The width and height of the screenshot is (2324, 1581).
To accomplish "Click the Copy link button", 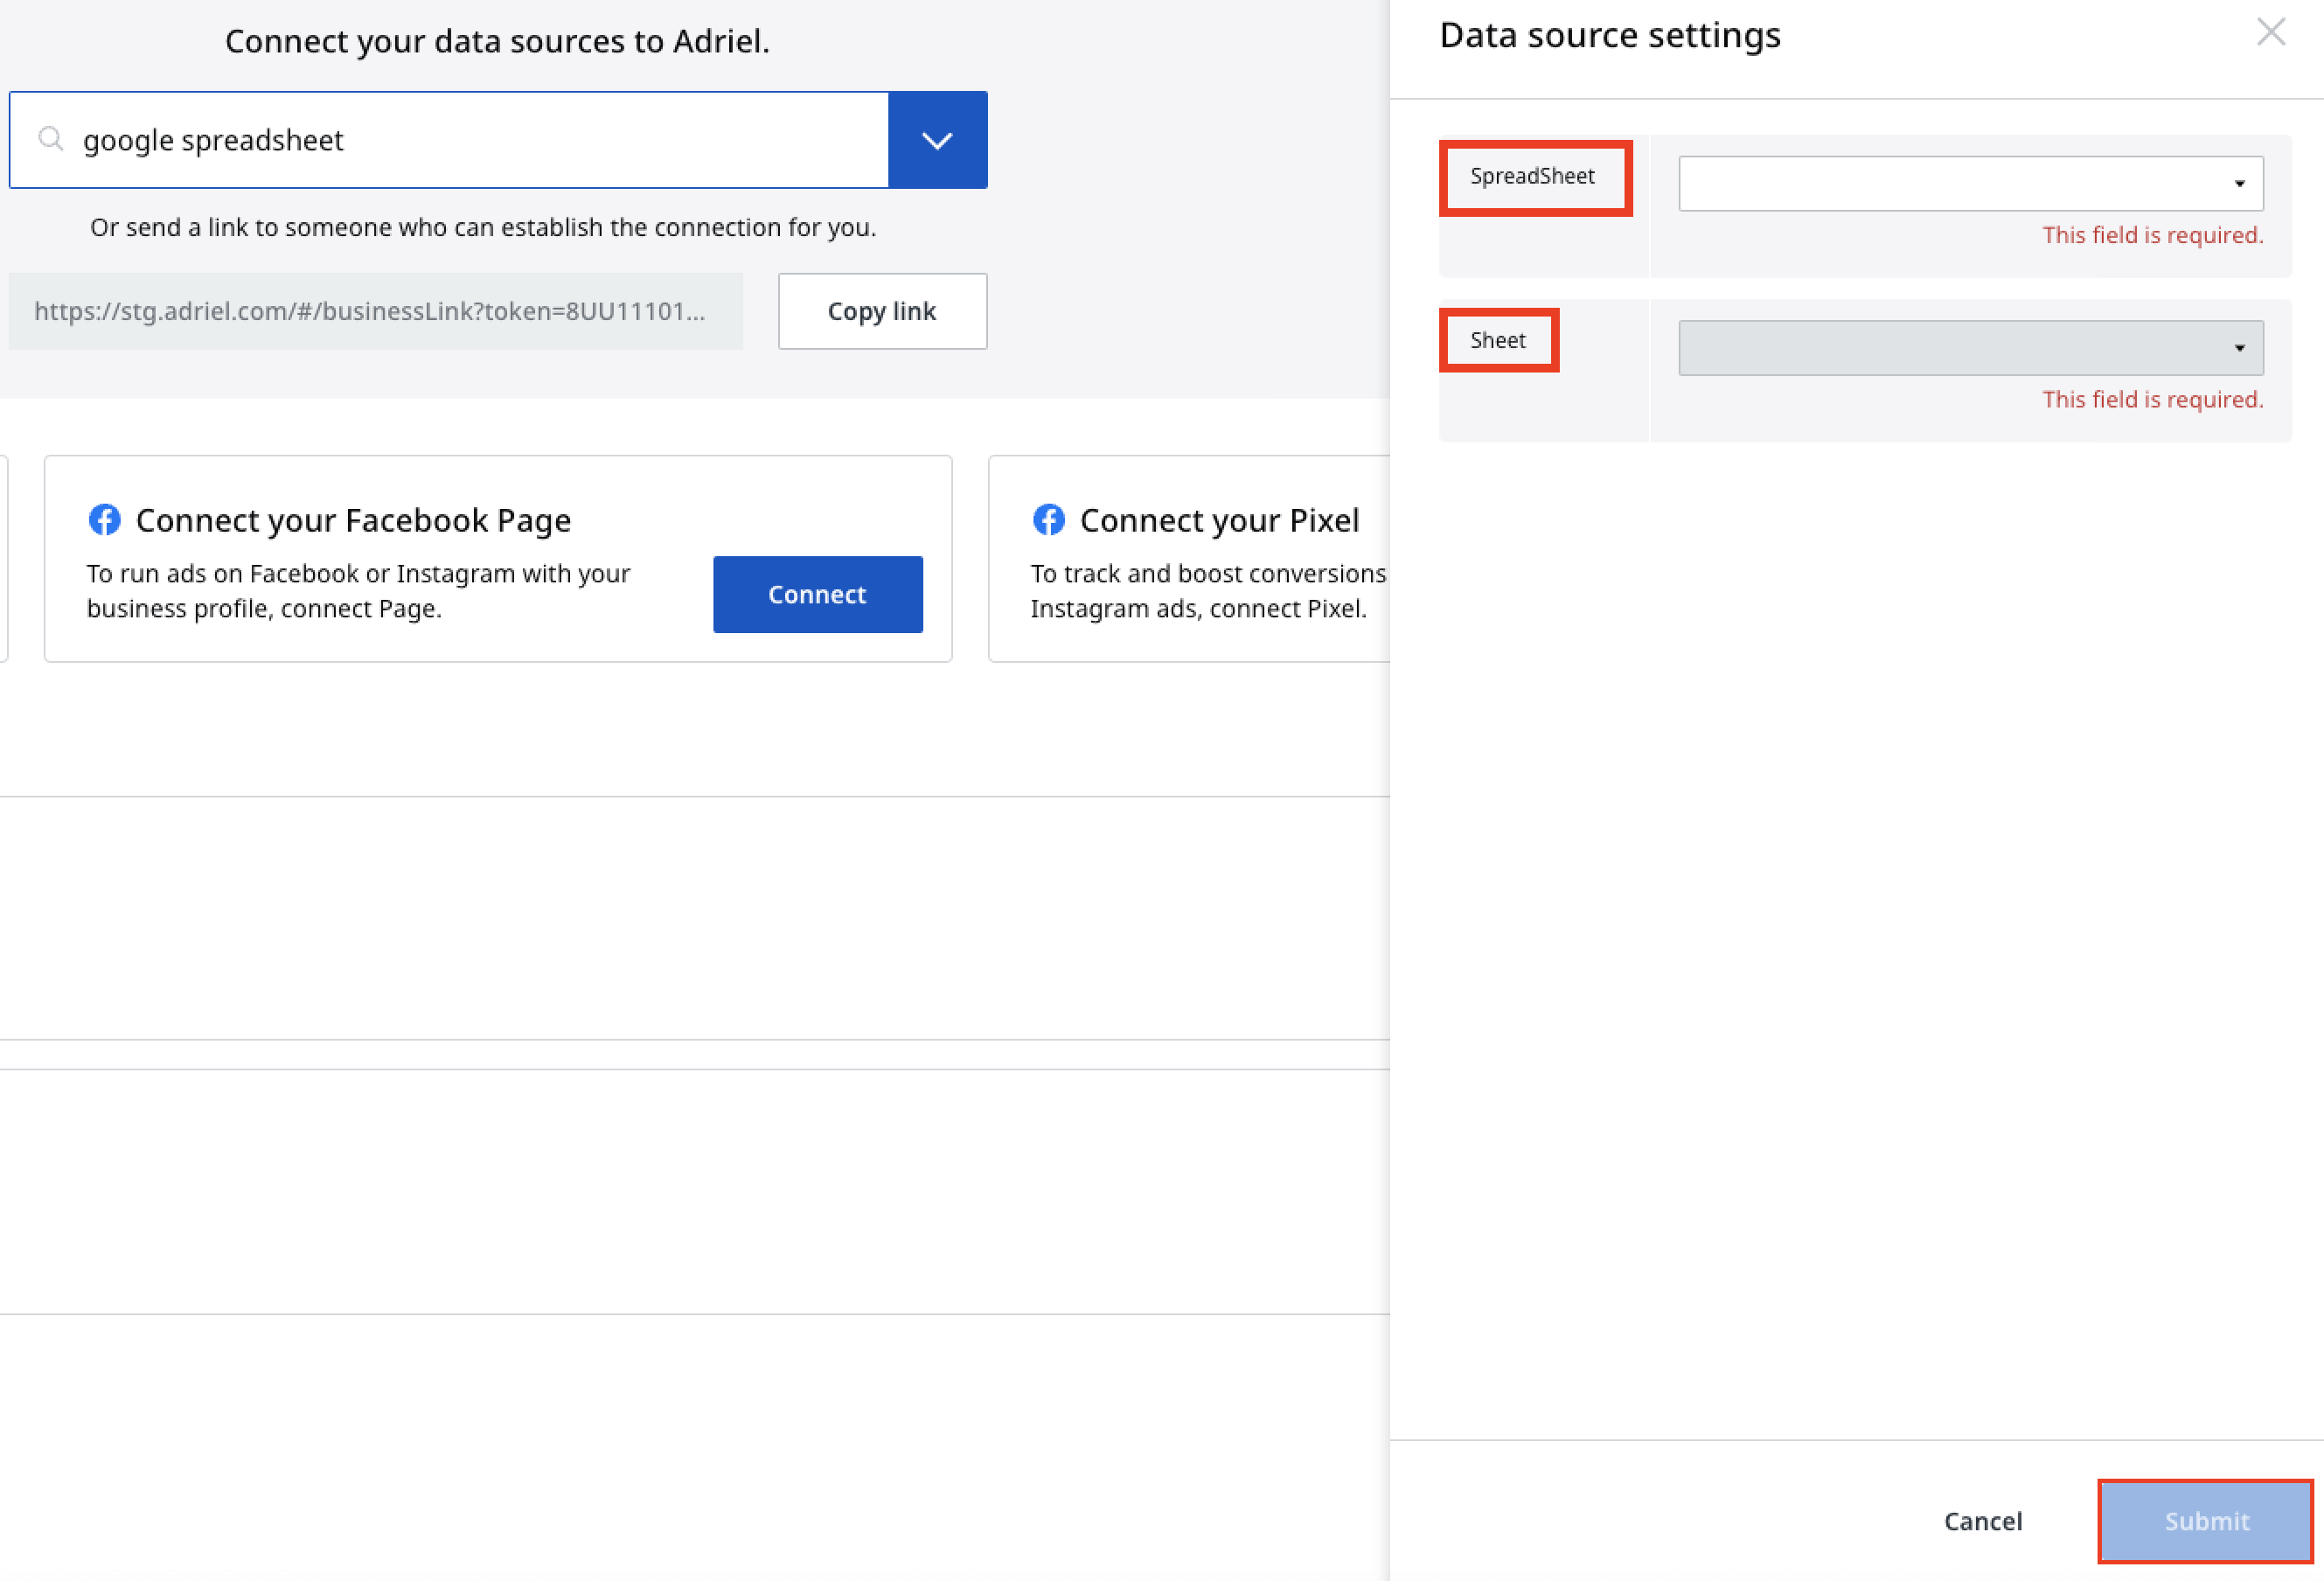I will point(882,311).
